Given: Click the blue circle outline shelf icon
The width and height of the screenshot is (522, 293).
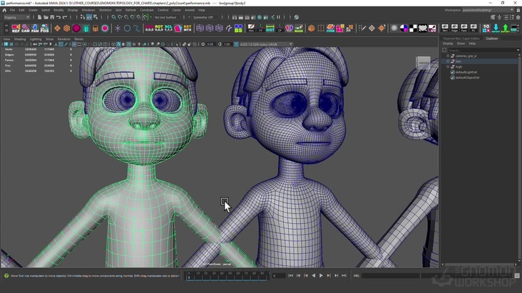Looking at the screenshot, I should (127, 28).
